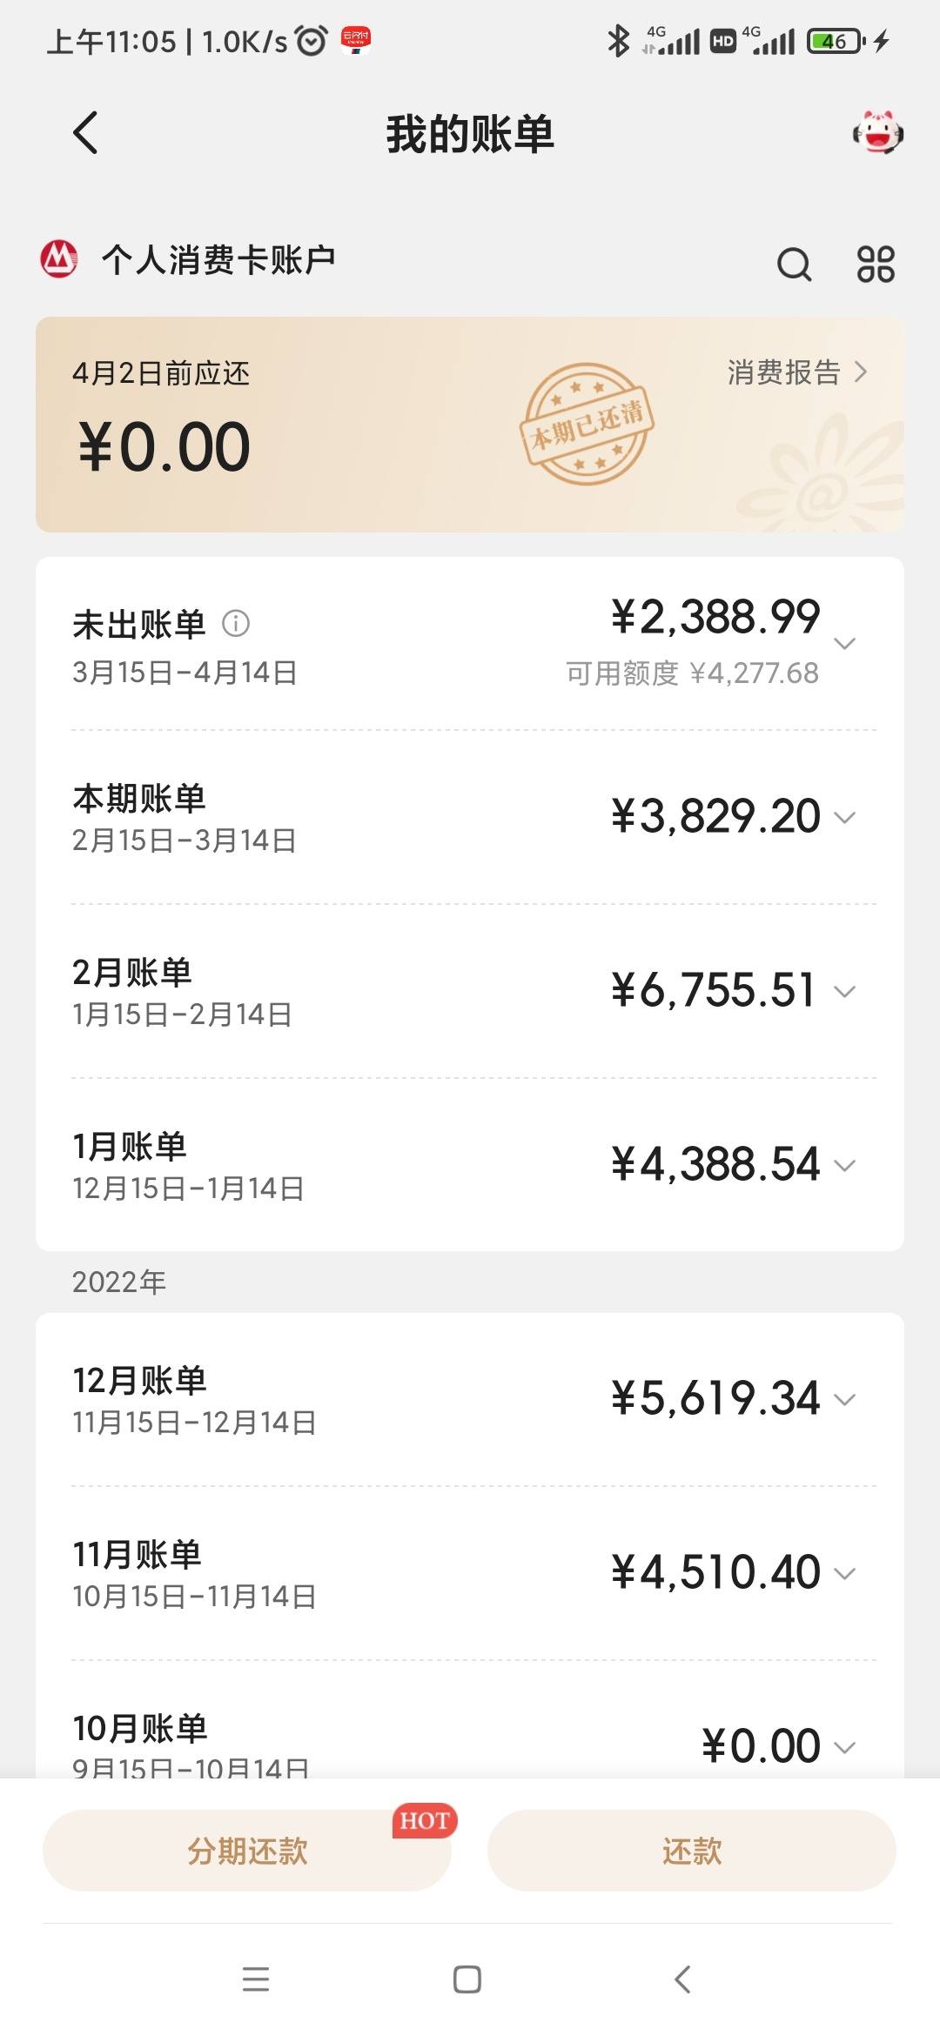The height and width of the screenshot is (2036, 940).
Task: Tap the Android recent apps menu icon
Action: pyautogui.click(x=256, y=1979)
